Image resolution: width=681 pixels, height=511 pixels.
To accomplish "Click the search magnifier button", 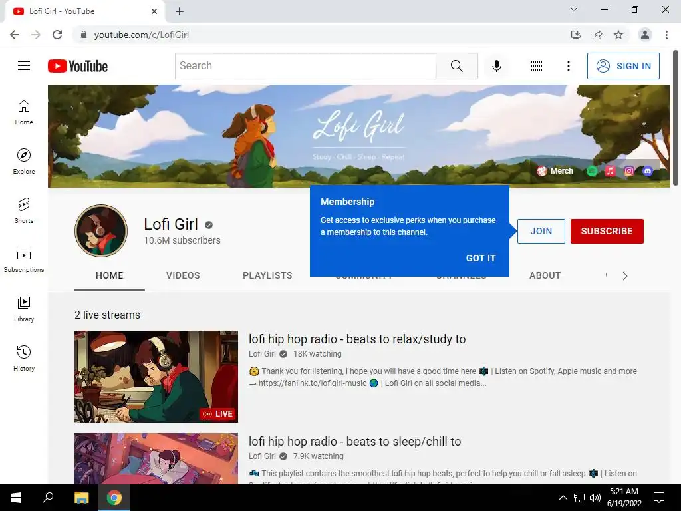I will point(456,66).
